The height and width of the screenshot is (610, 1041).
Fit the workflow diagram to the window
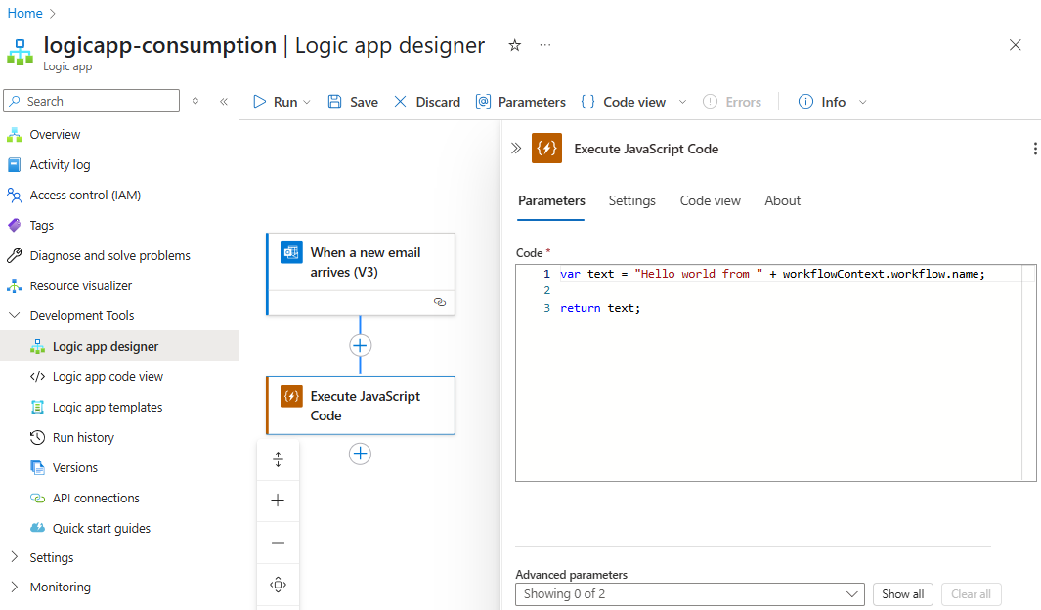point(278,585)
